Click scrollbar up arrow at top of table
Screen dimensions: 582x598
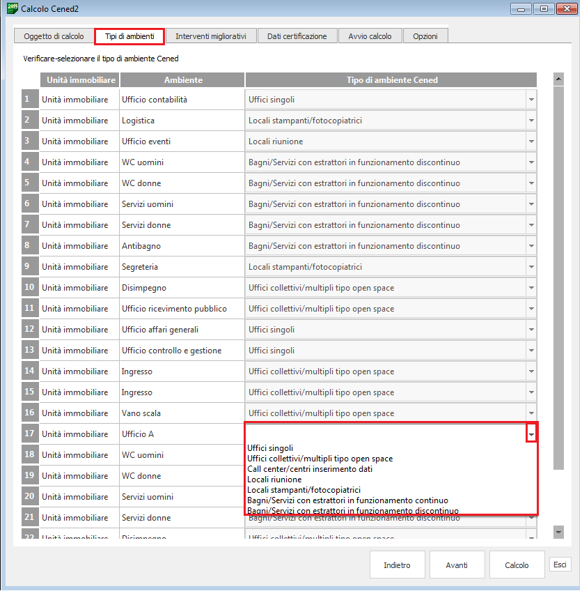(558, 79)
